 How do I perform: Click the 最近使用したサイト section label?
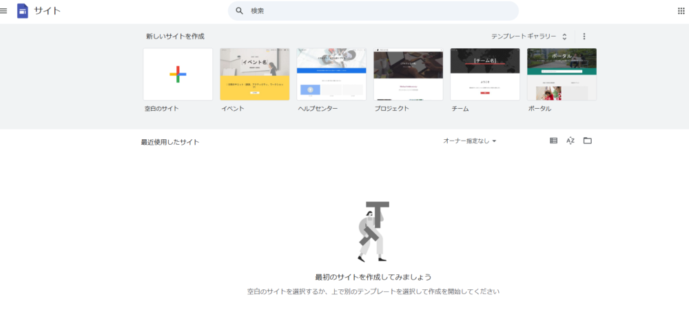(170, 142)
